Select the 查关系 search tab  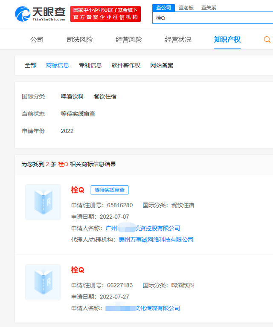tap(209, 8)
